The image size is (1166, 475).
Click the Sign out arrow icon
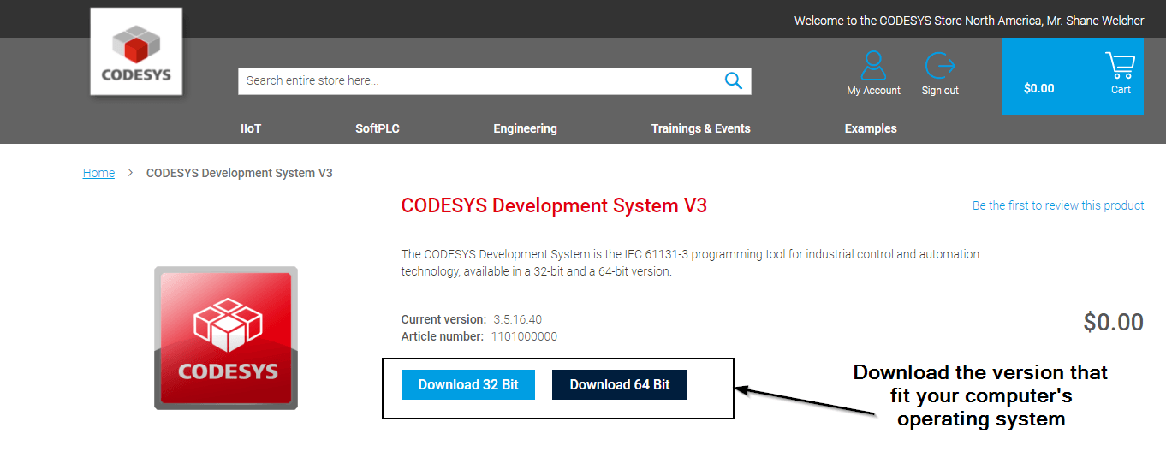940,65
